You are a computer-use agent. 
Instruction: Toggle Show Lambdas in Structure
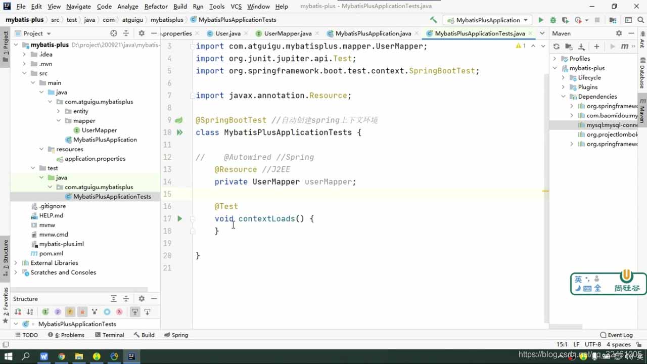coord(119,312)
